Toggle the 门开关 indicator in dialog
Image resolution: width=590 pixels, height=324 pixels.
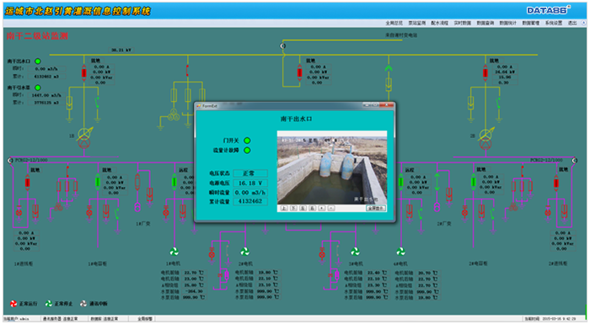click(x=247, y=141)
